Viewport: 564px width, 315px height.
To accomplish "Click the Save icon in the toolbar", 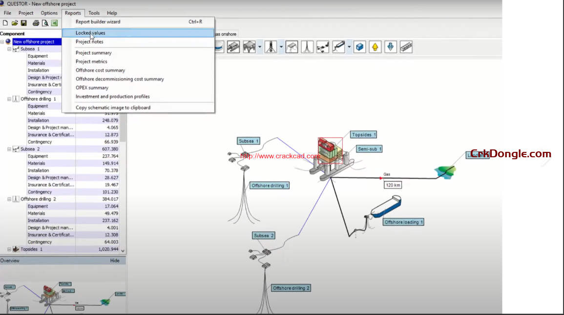I will tap(24, 22).
